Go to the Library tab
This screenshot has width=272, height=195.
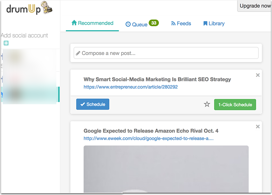(214, 24)
